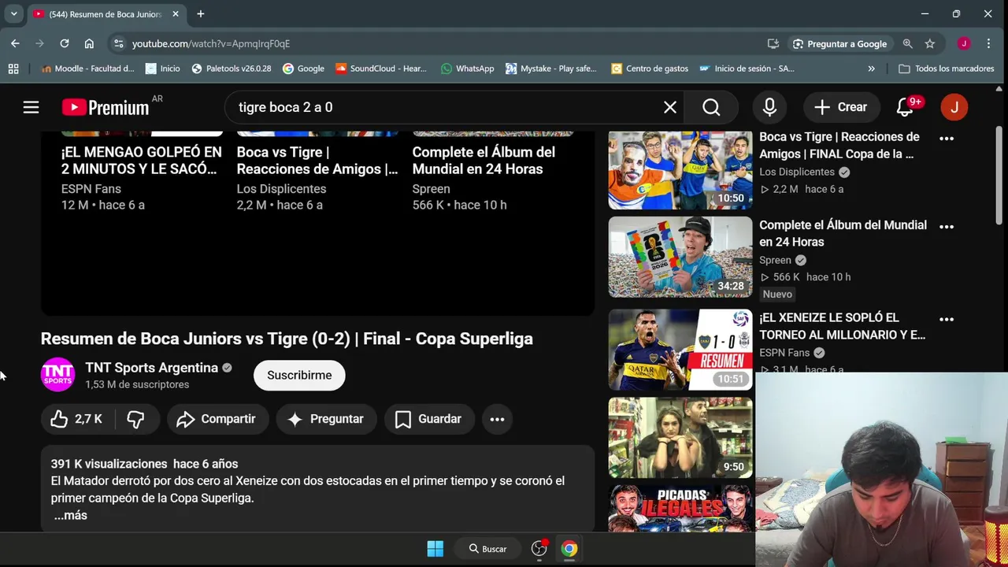The width and height of the screenshot is (1008, 567).
Task: Go to YouTube Premium home logo
Action: 106,107
